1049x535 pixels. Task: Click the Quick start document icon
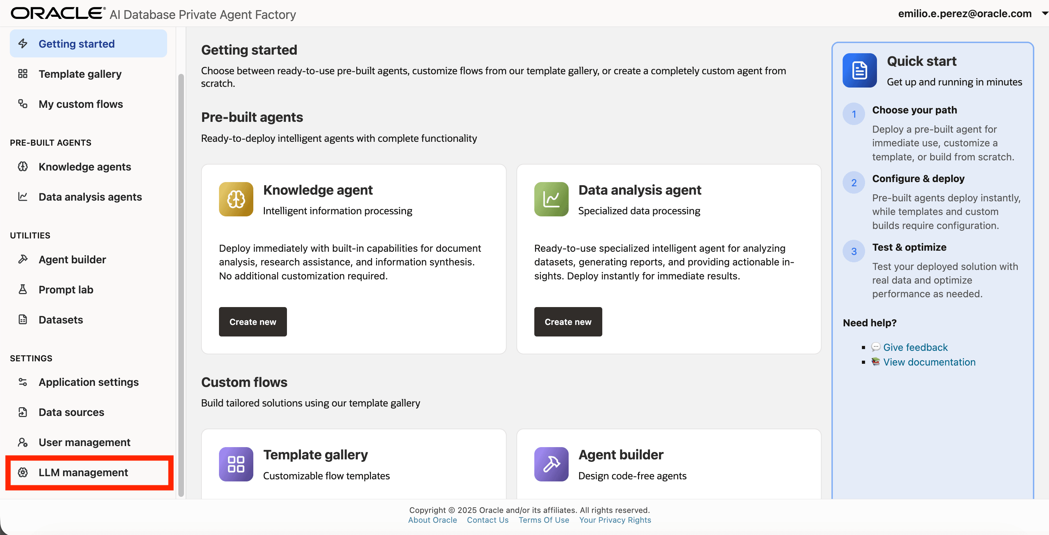[x=859, y=70]
